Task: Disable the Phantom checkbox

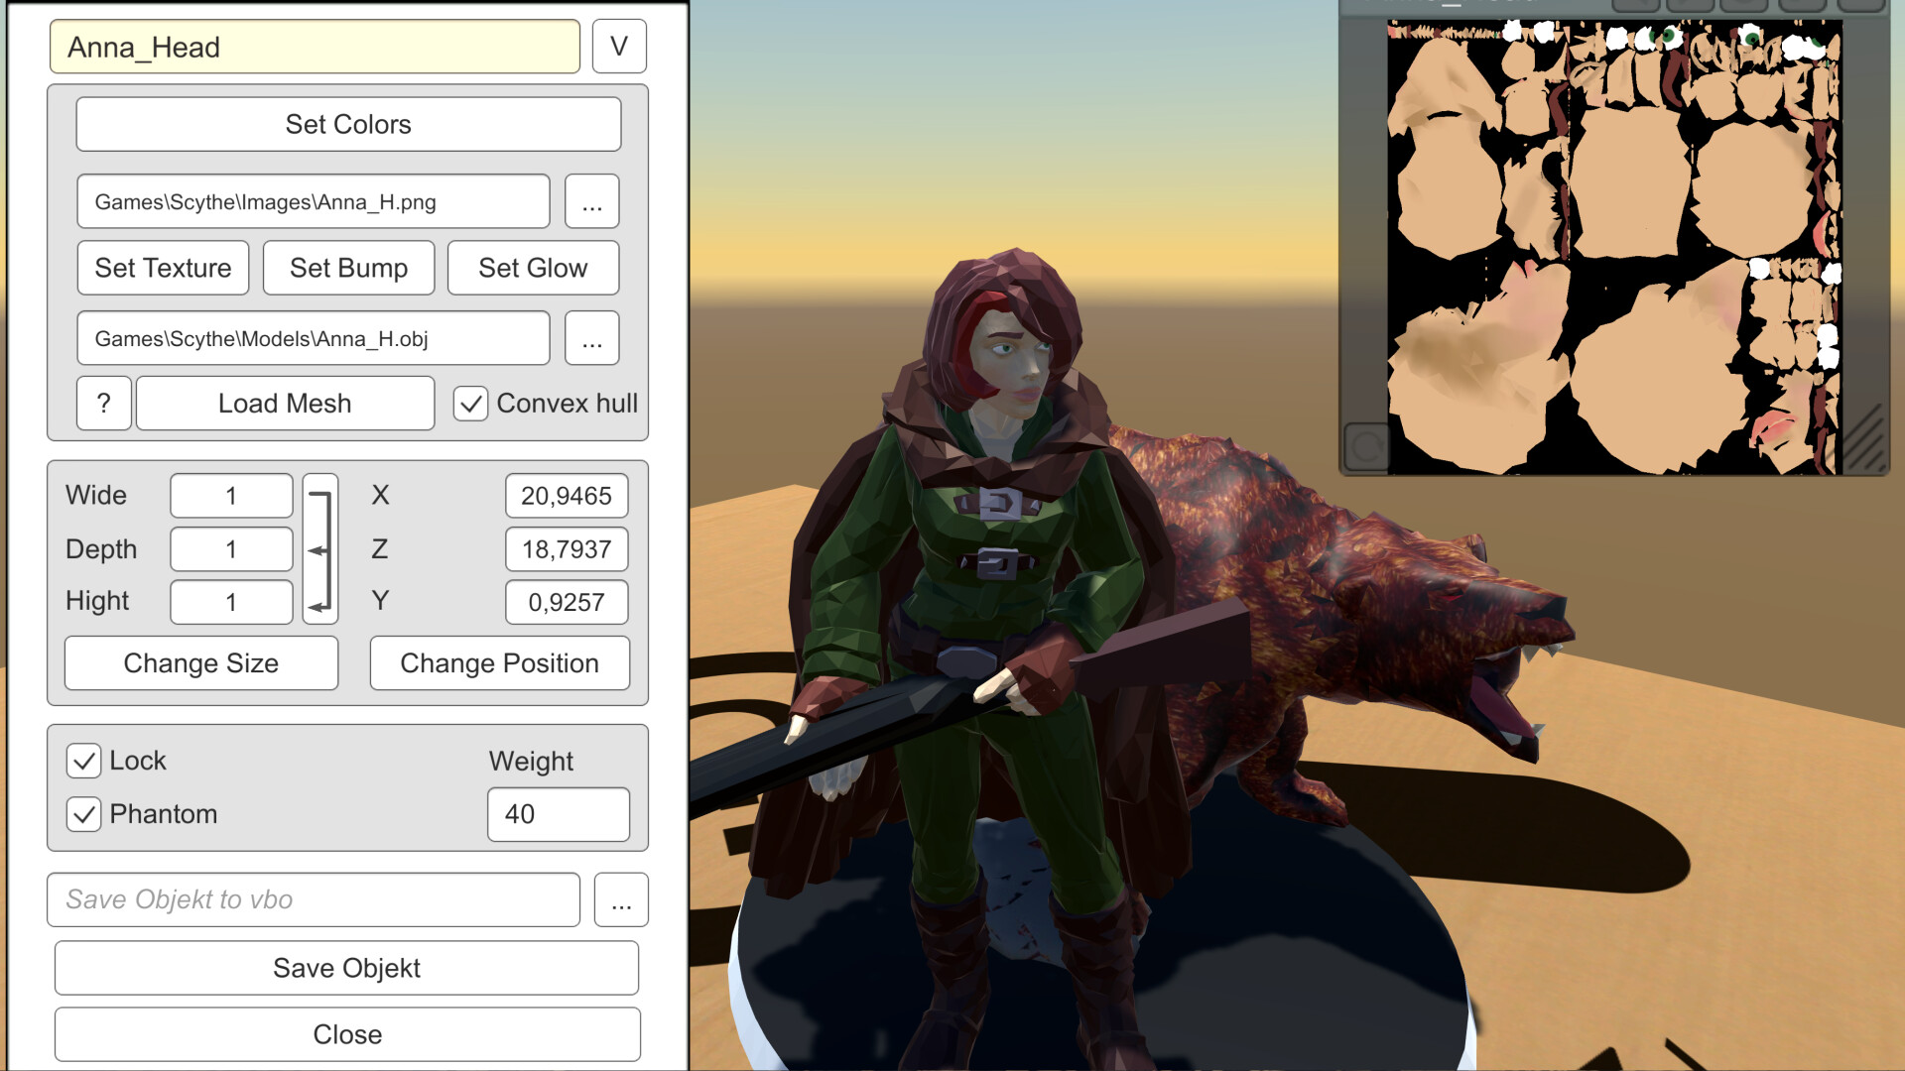Action: click(x=83, y=814)
